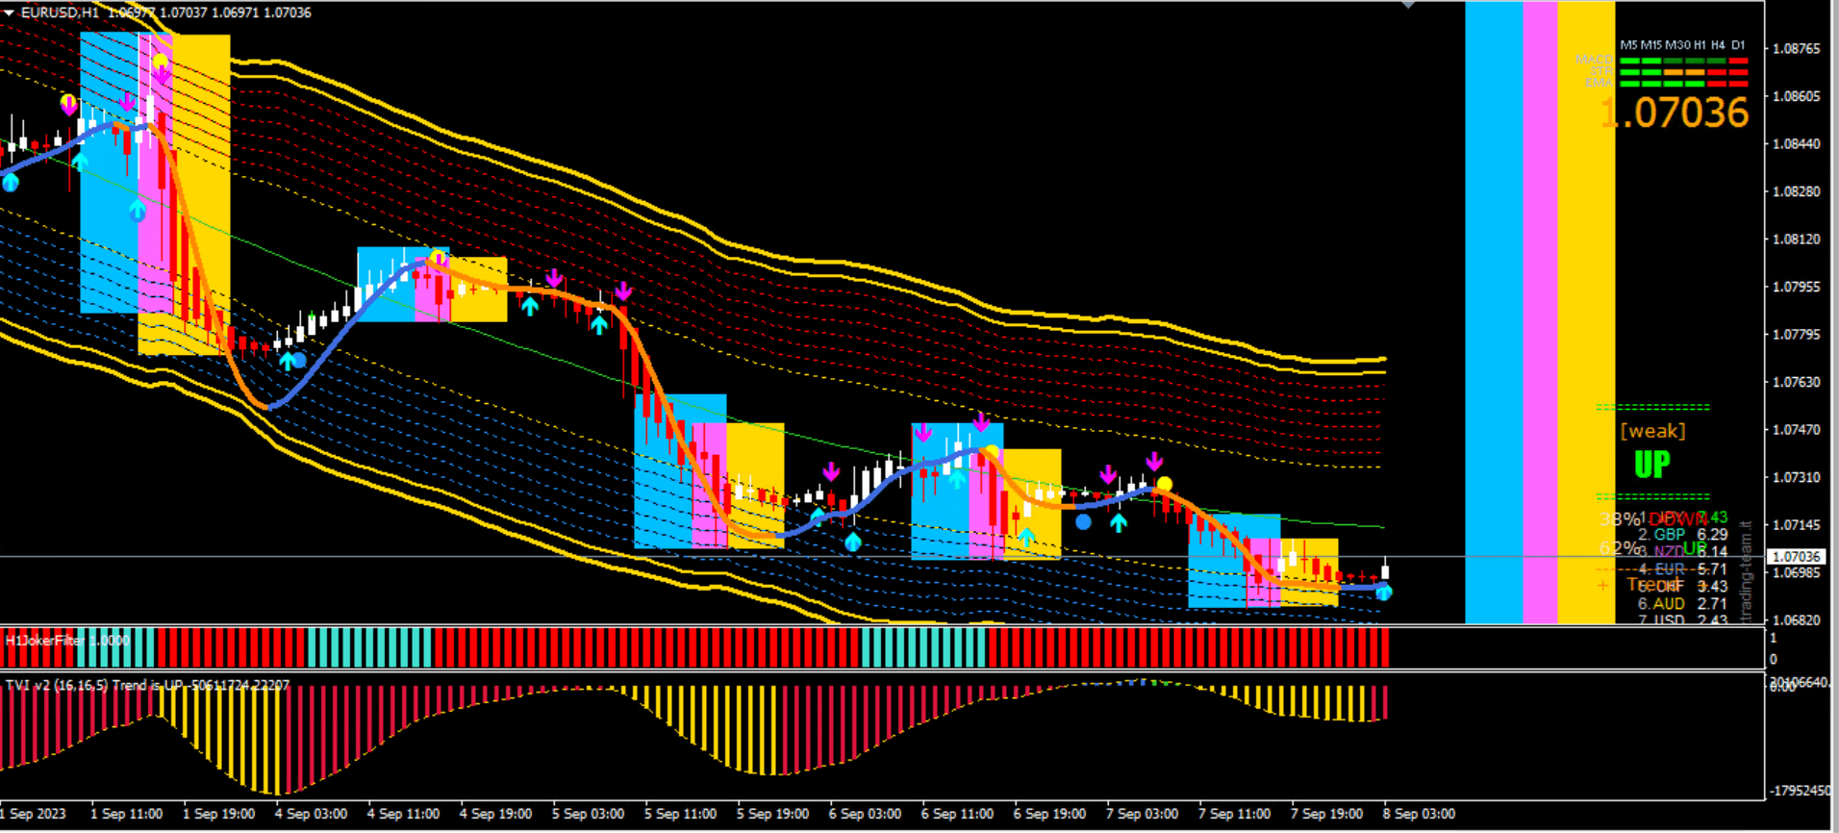
Task: Click the 1.07955 level on the price scale
Action: 1797,287
